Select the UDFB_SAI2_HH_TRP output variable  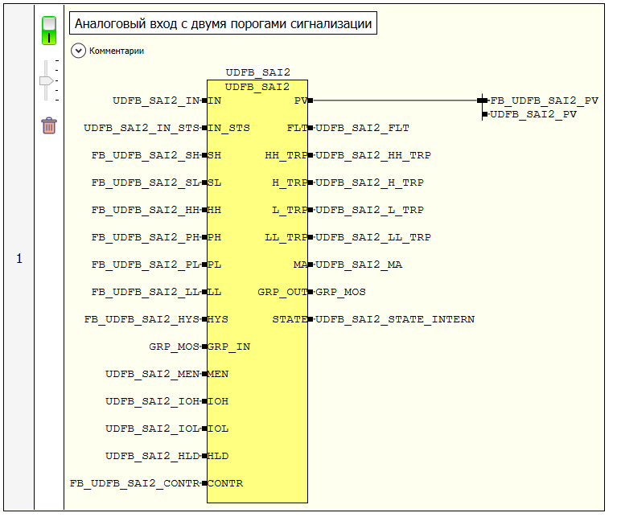coord(372,155)
